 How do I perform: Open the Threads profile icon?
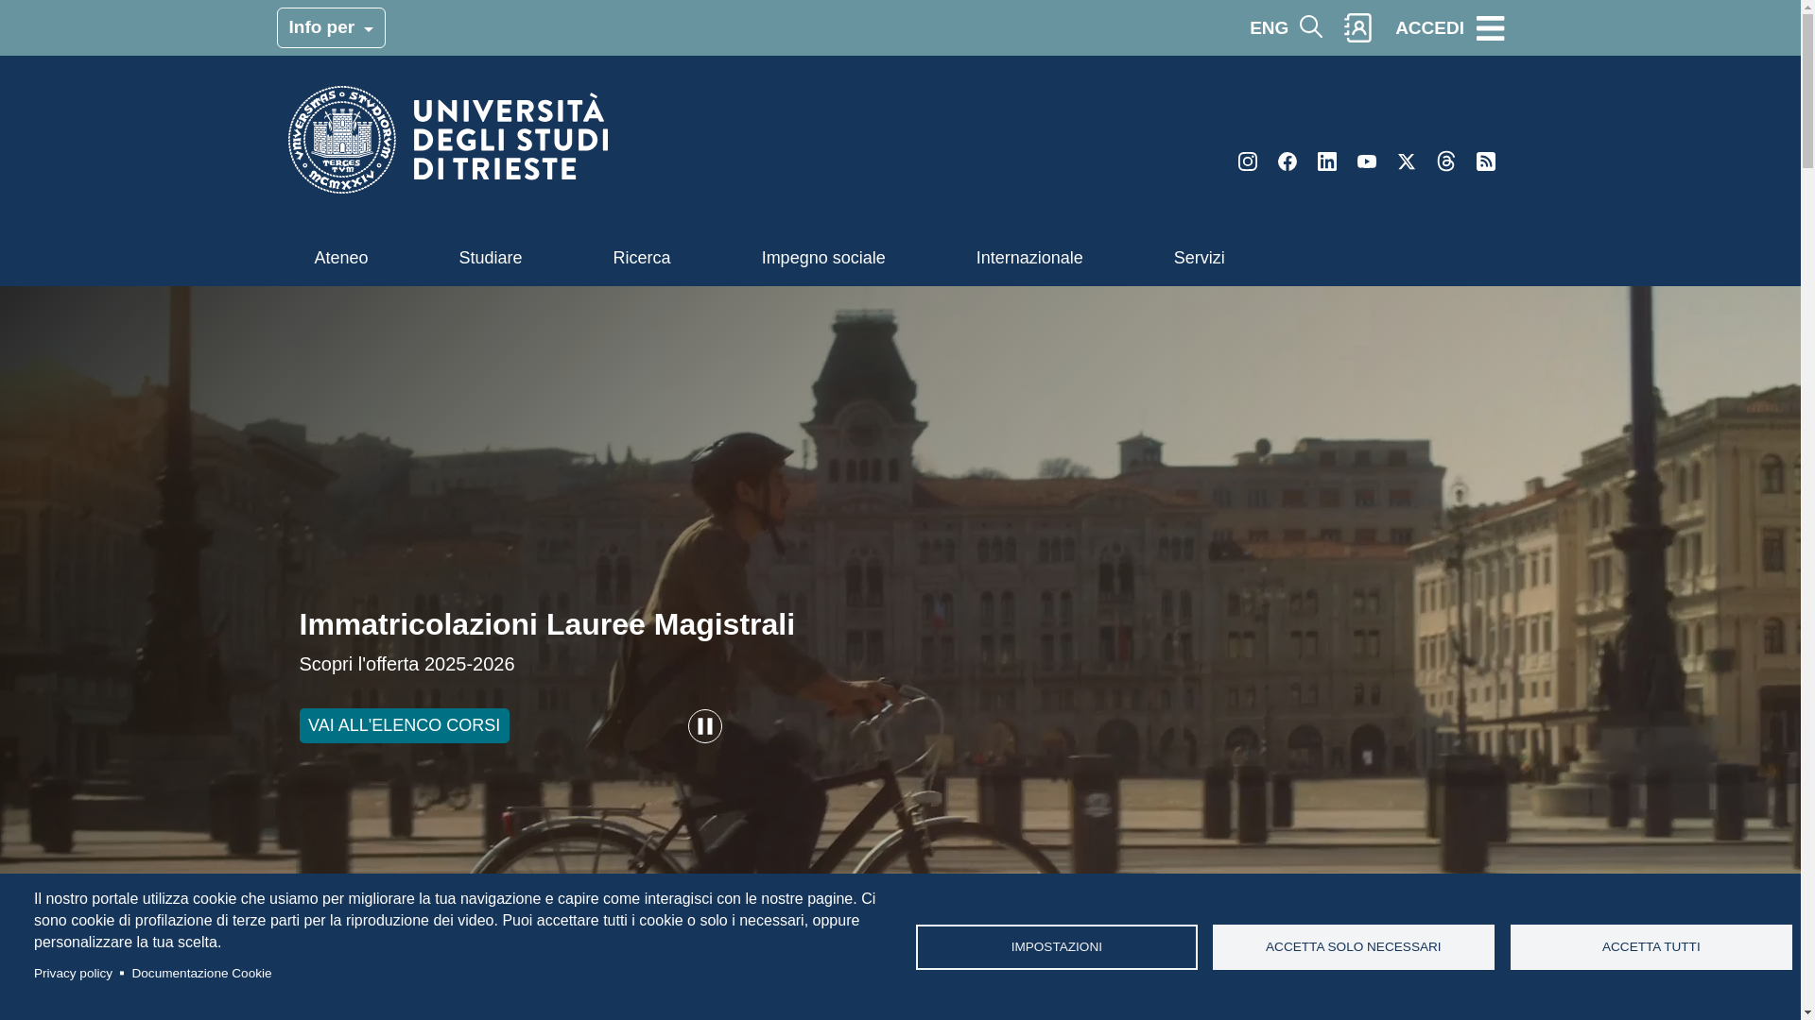[1446, 161]
